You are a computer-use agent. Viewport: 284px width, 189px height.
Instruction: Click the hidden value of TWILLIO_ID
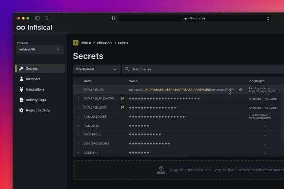tap(139, 126)
